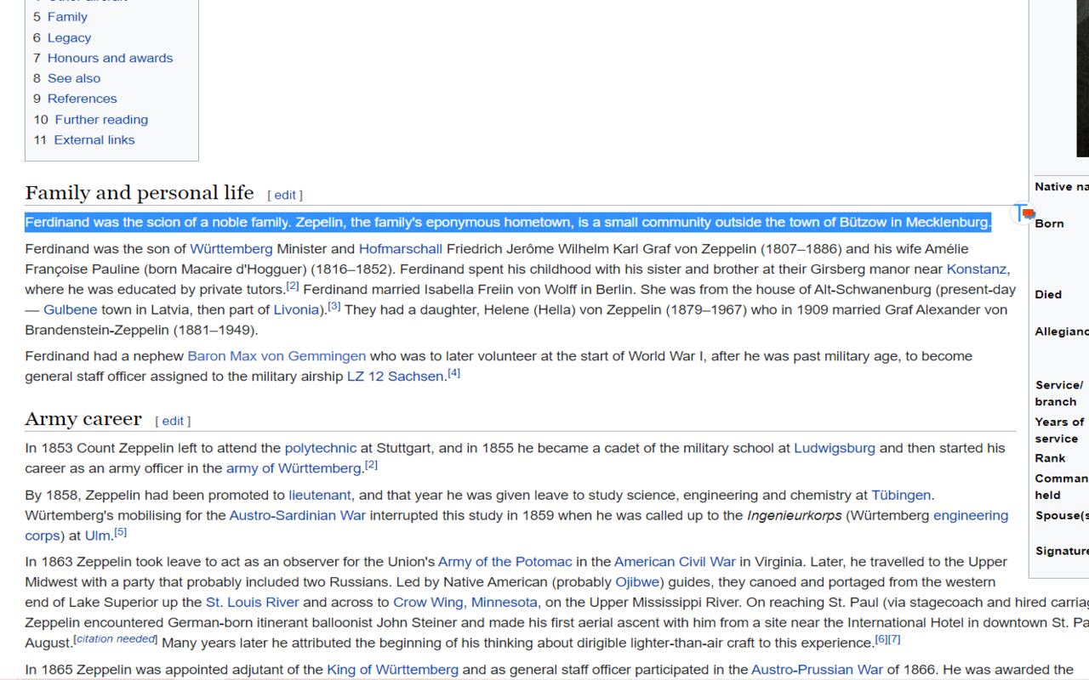The width and height of the screenshot is (1089, 680).
Task: Click the citation needed superscript
Action: pyautogui.click(x=116, y=638)
